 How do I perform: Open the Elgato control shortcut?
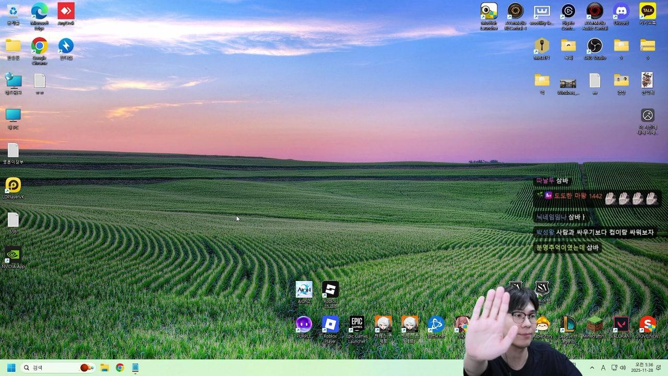click(568, 16)
